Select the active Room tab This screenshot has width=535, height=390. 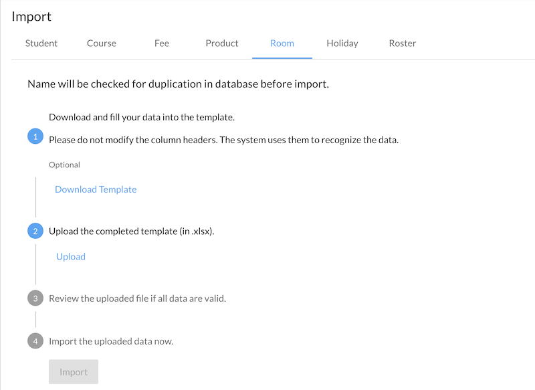282,43
